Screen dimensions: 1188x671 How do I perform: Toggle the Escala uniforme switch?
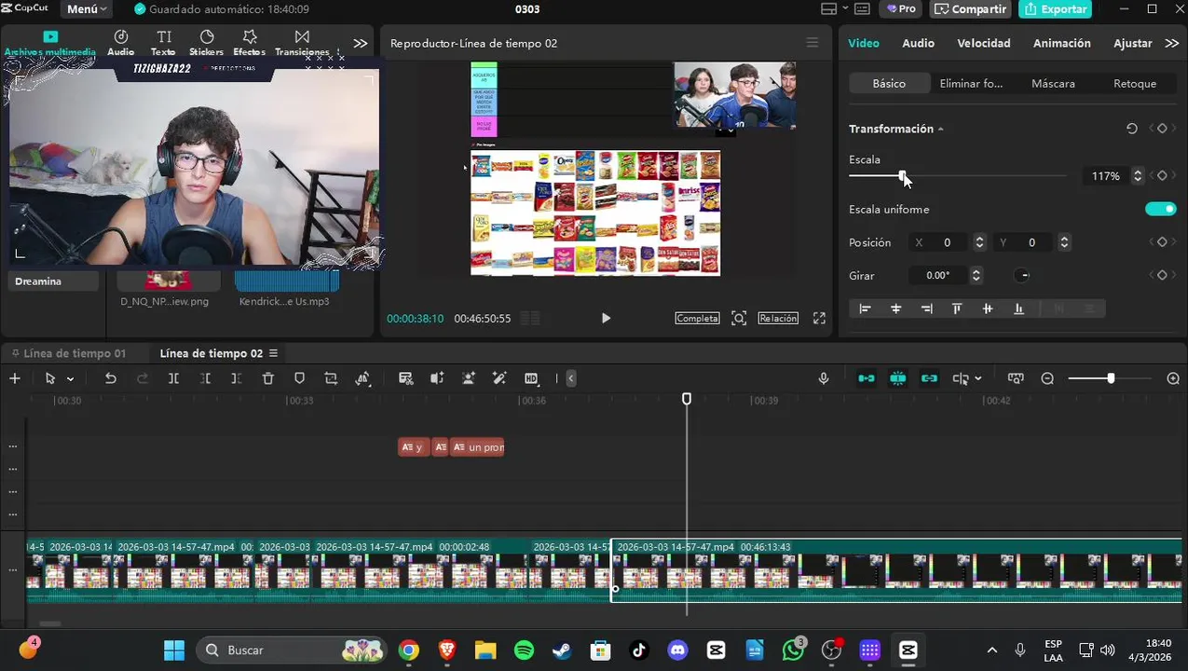click(1161, 209)
